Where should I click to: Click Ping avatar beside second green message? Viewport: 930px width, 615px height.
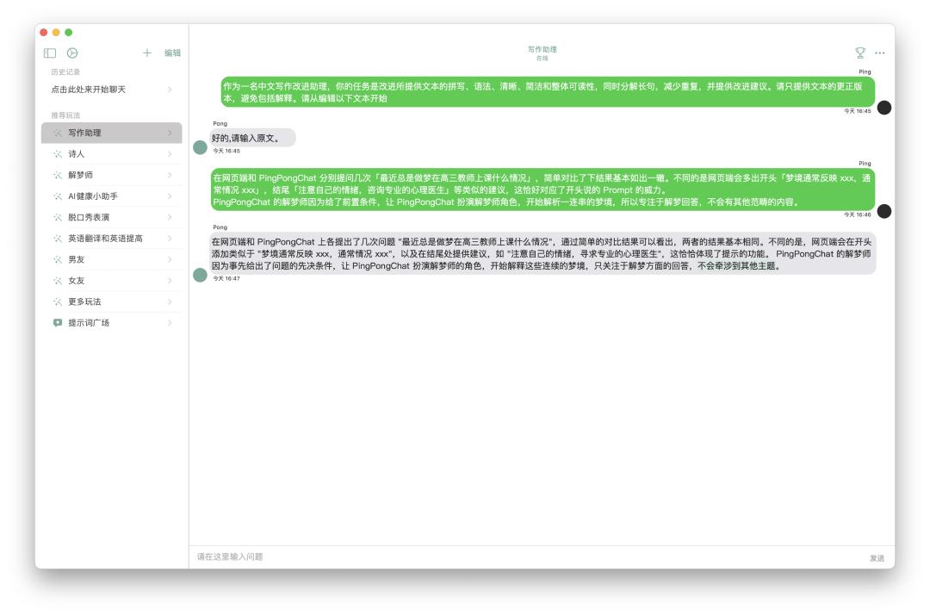884,211
